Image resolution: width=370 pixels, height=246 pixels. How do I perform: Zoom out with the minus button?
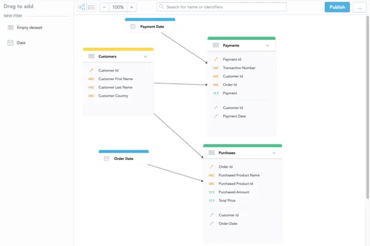click(104, 7)
